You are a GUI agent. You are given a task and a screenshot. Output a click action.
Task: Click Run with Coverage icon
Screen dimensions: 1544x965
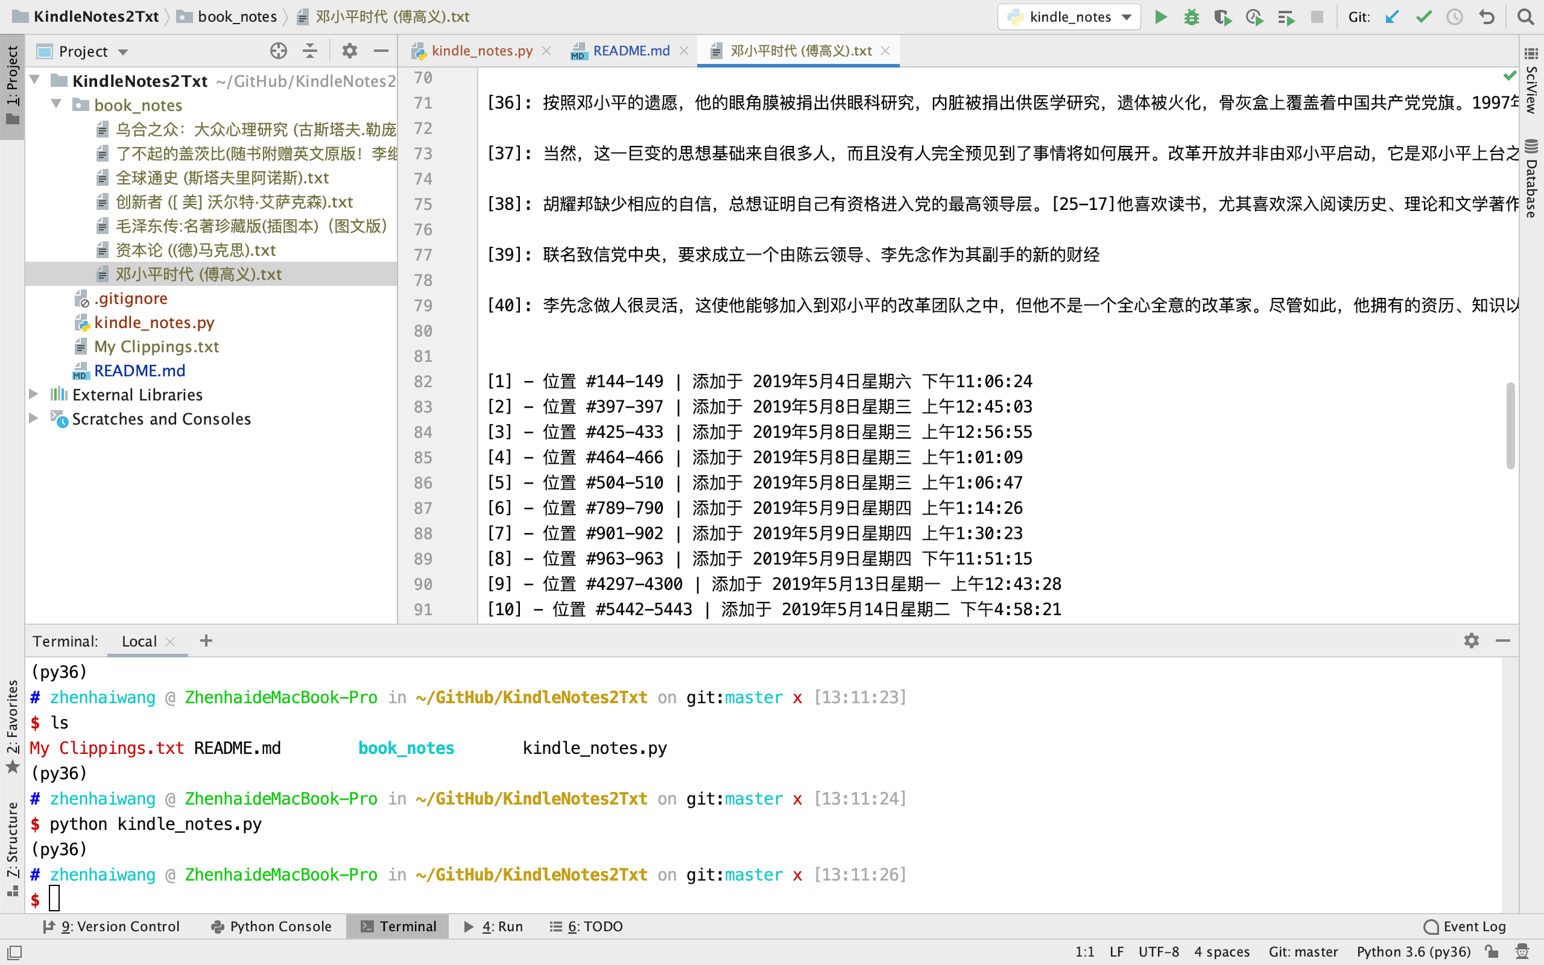coord(1222,17)
